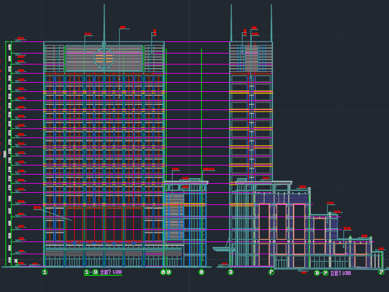
Task: Click the 立面7 1:300 drawing title
Action: [111, 273]
